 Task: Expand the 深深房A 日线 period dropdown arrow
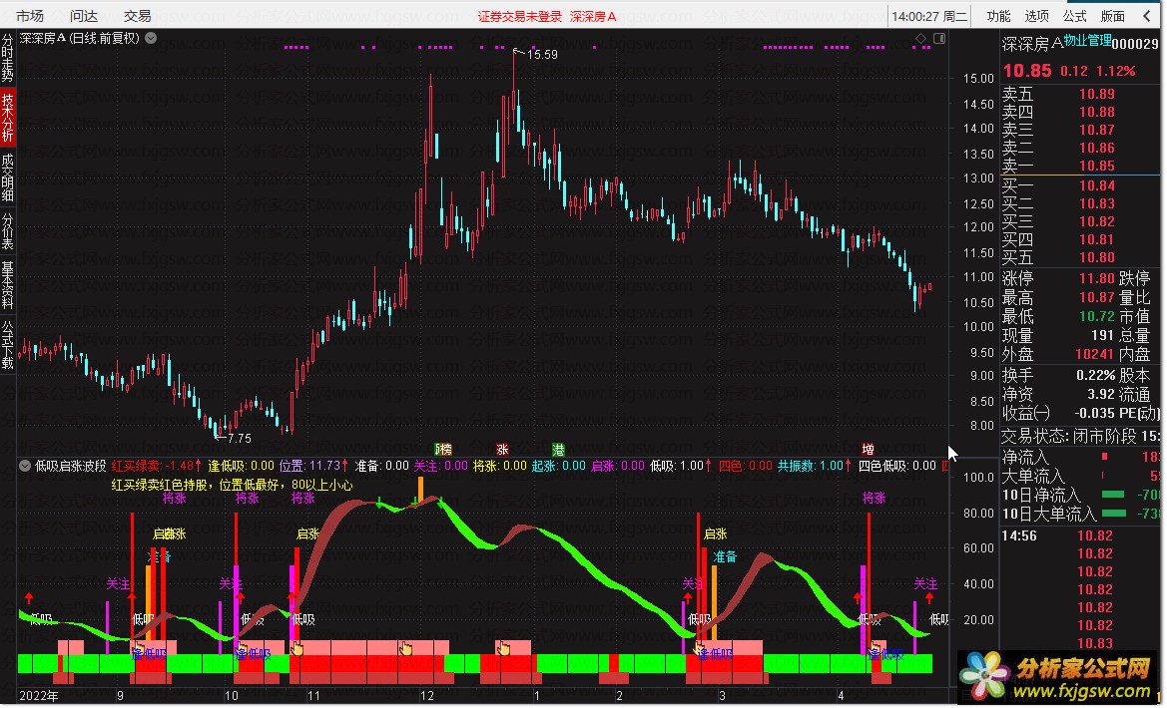pos(151,38)
